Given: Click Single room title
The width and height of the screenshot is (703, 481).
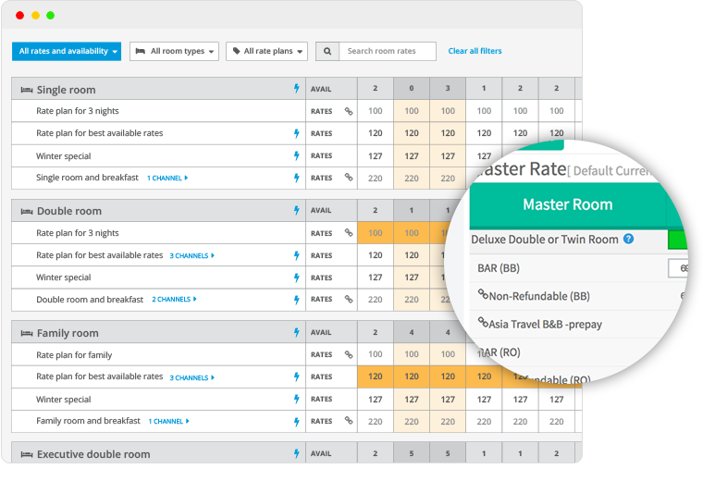Looking at the screenshot, I should point(66,90).
